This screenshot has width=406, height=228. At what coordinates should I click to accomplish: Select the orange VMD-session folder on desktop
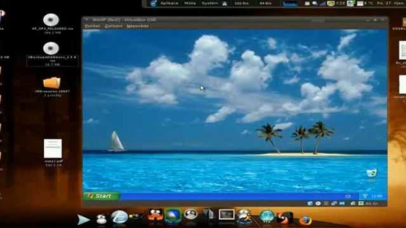[x=51, y=83]
